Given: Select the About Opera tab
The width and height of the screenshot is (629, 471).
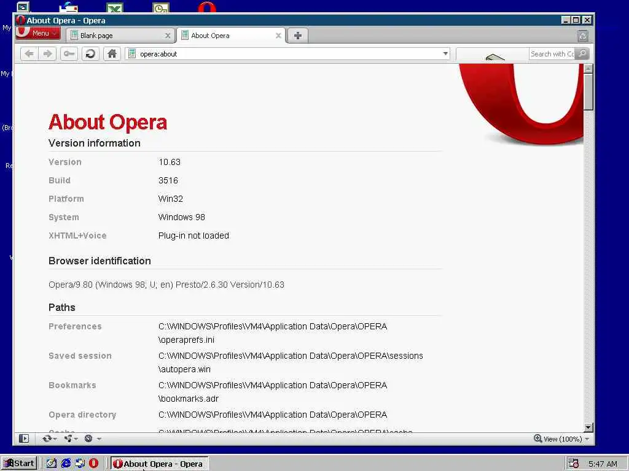Looking at the screenshot, I should click(x=231, y=36).
